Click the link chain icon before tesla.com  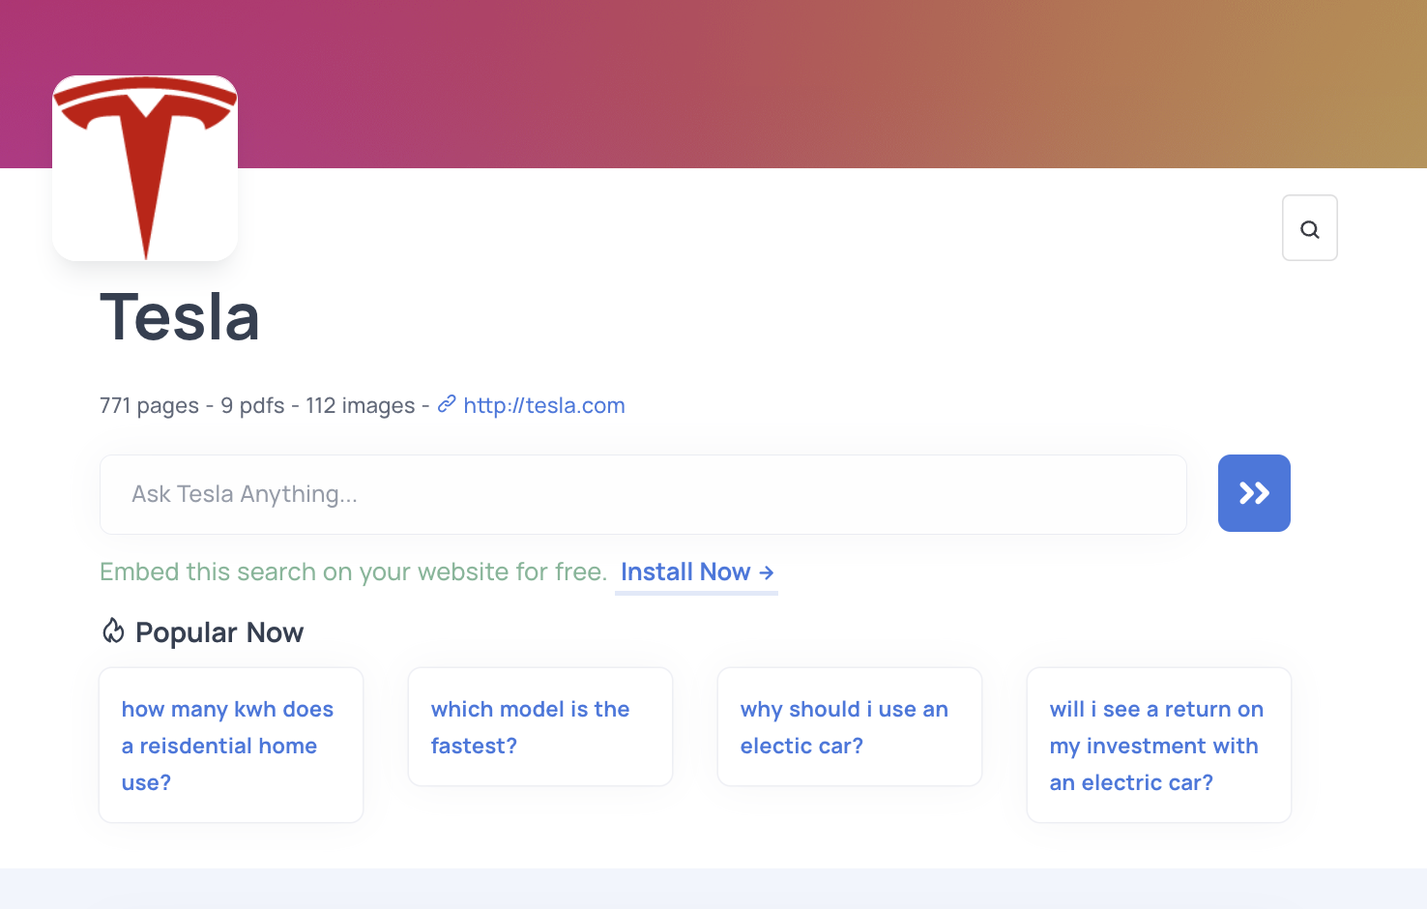pos(447,404)
